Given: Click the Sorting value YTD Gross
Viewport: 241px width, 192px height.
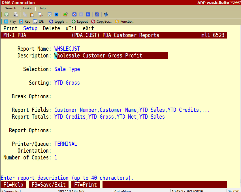Looking at the screenshot, I should [67, 83].
